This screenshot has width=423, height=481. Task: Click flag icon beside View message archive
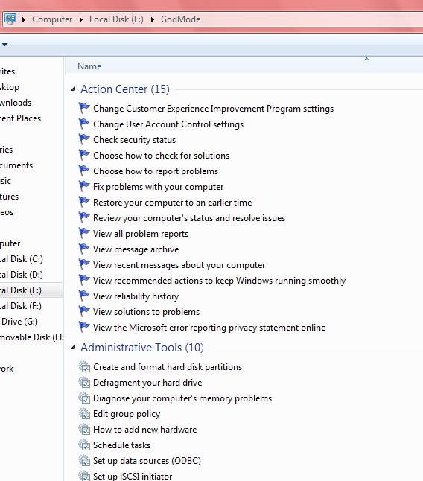[x=83, y=249]
